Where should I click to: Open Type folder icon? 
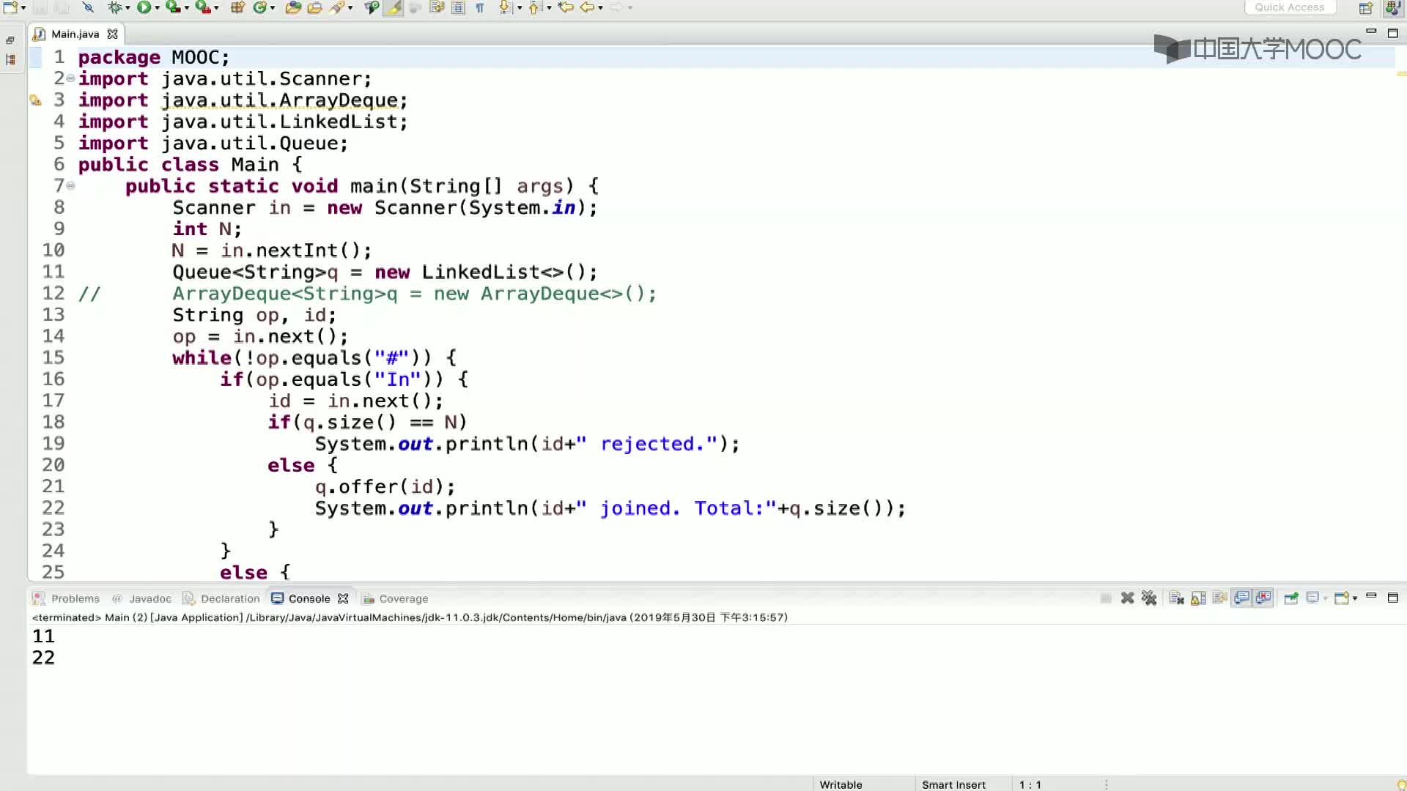293,7
